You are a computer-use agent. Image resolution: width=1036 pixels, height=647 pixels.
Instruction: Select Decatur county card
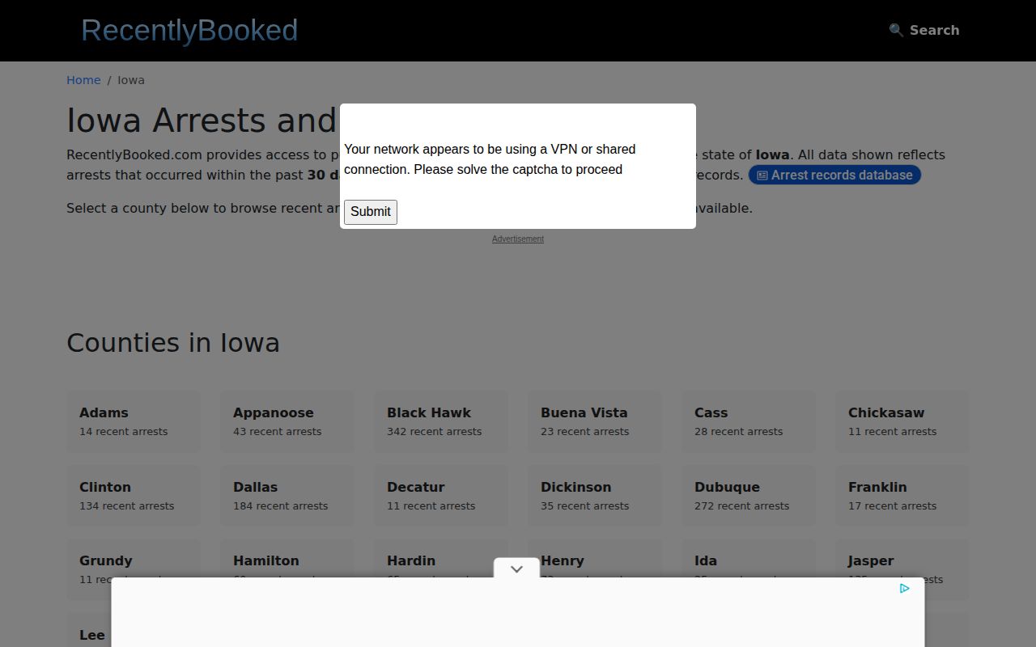[x=441, y=495]
